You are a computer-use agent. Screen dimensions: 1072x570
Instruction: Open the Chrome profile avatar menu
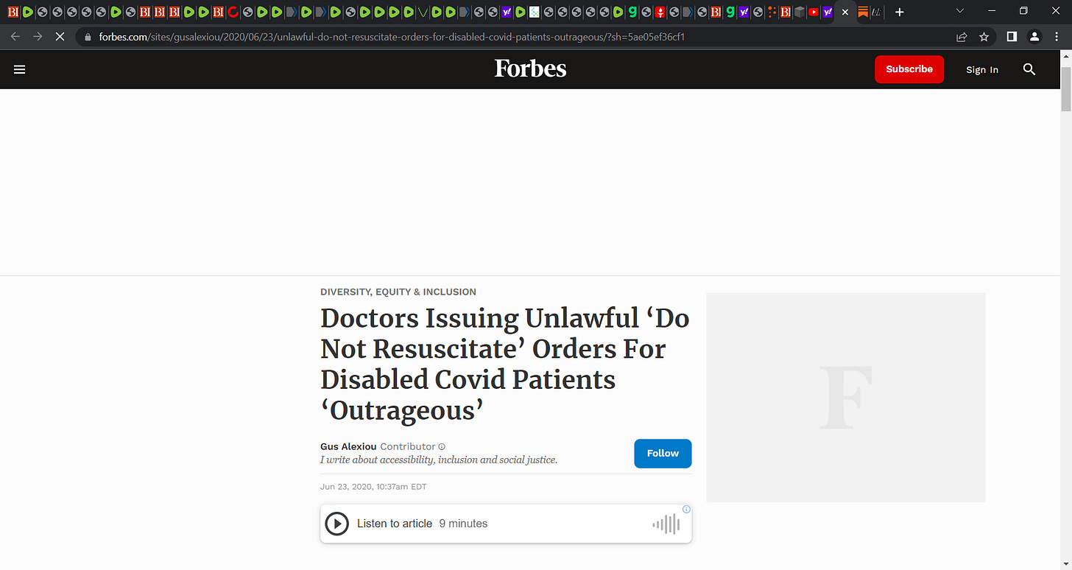click(1034, 37)
